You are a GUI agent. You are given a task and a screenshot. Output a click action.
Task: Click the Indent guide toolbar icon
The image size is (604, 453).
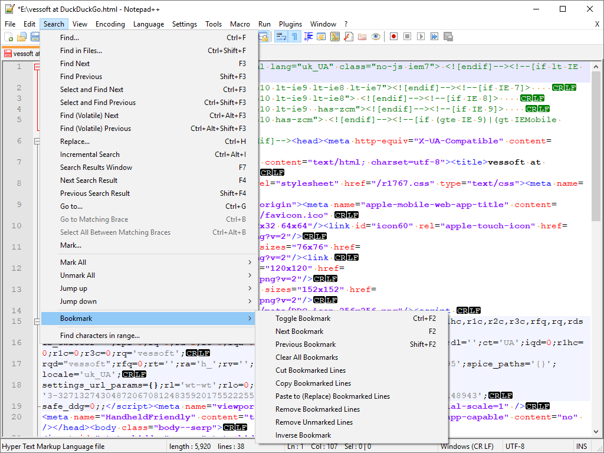[x=308, y=37]
